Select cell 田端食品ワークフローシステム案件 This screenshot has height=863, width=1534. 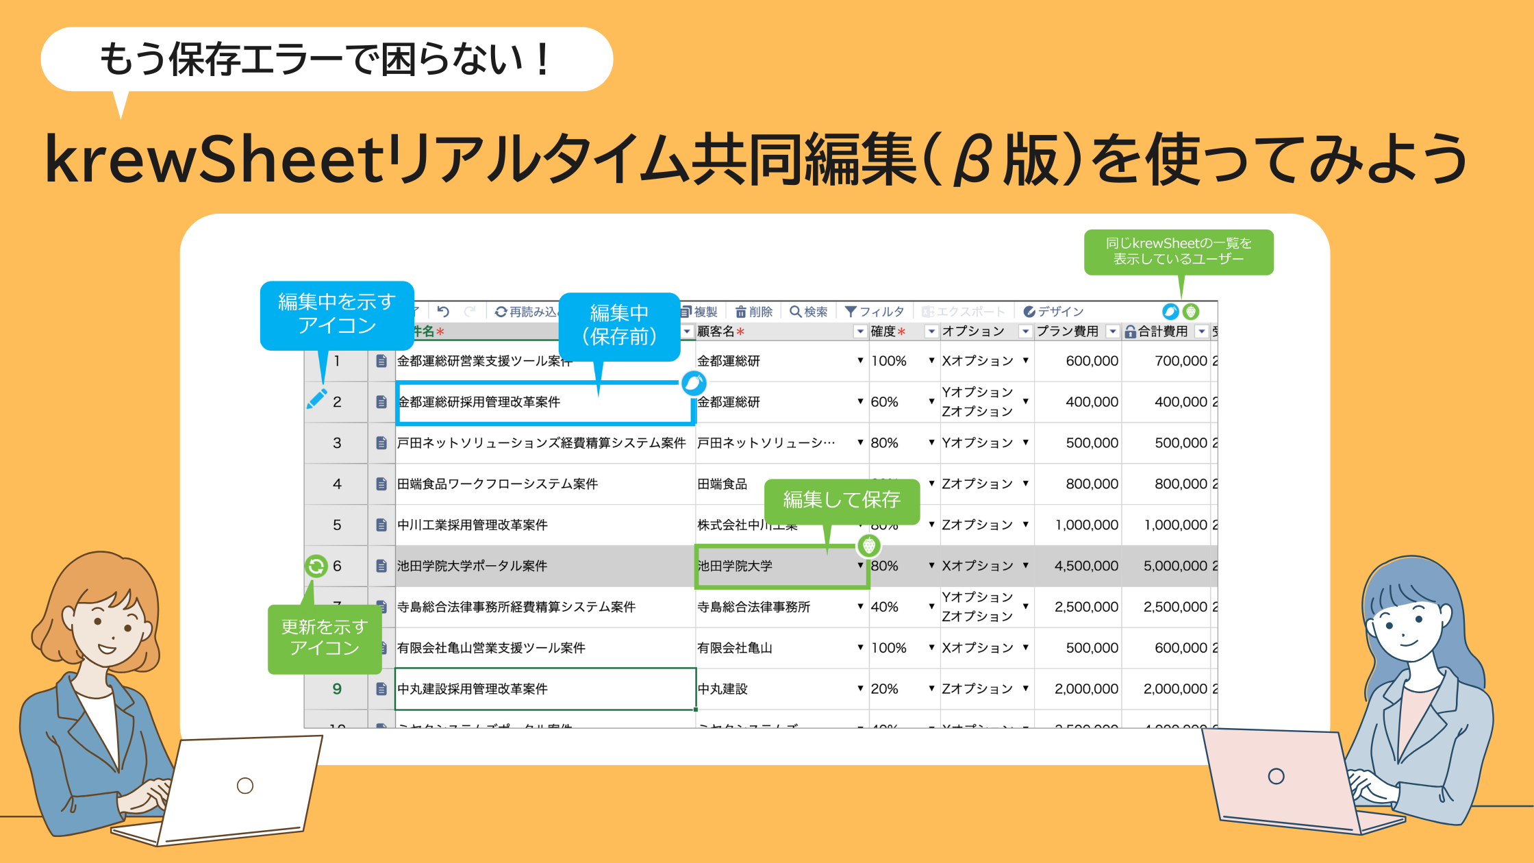(x=545, y=484)
